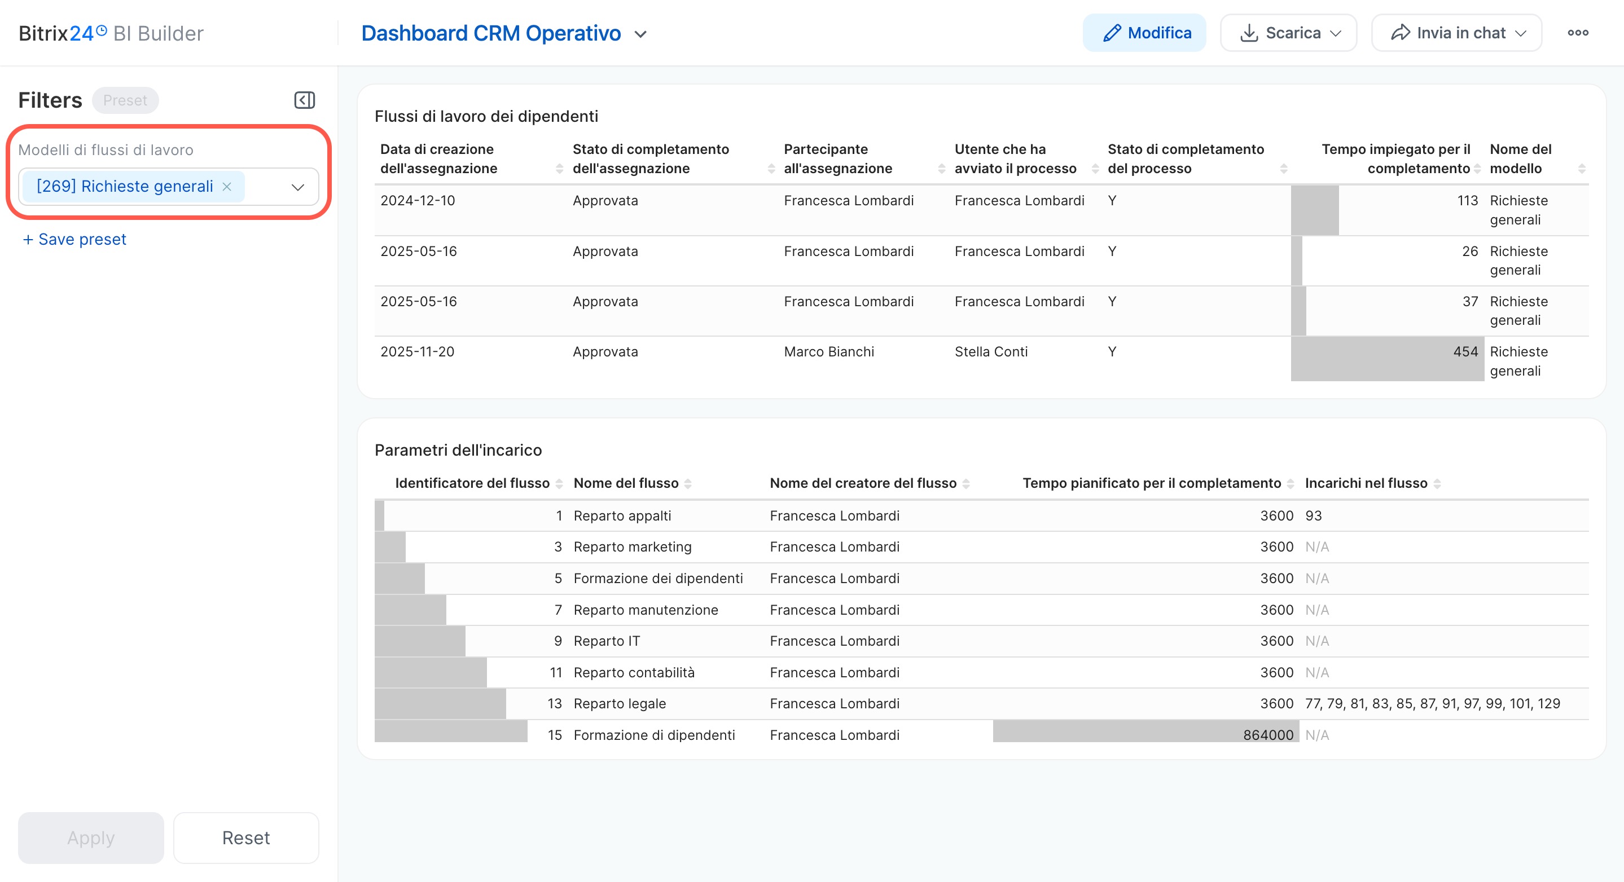Sort by Nome del creatore del flusso
Image resolution: width=1624 pixels, height=882 pixels.
(966, 483)
